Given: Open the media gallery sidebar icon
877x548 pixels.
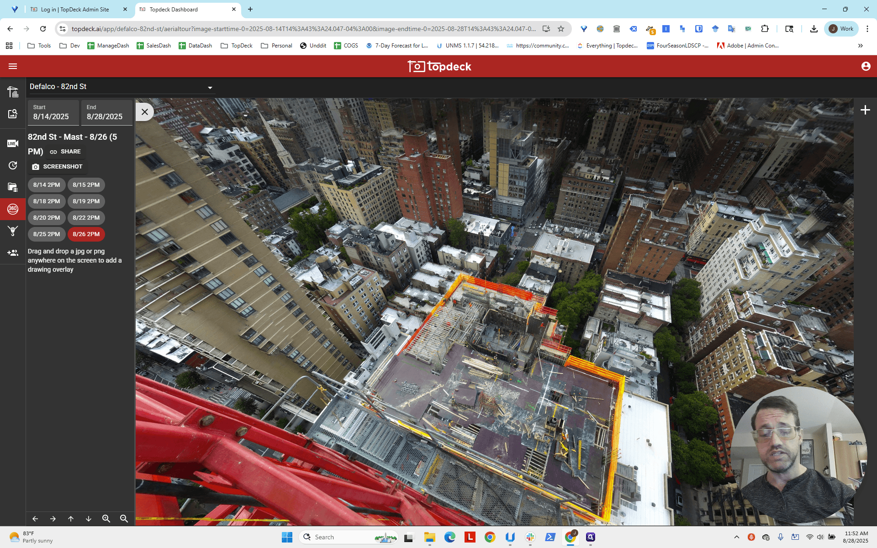Looking at the screenshot, I should pos(13,187).
